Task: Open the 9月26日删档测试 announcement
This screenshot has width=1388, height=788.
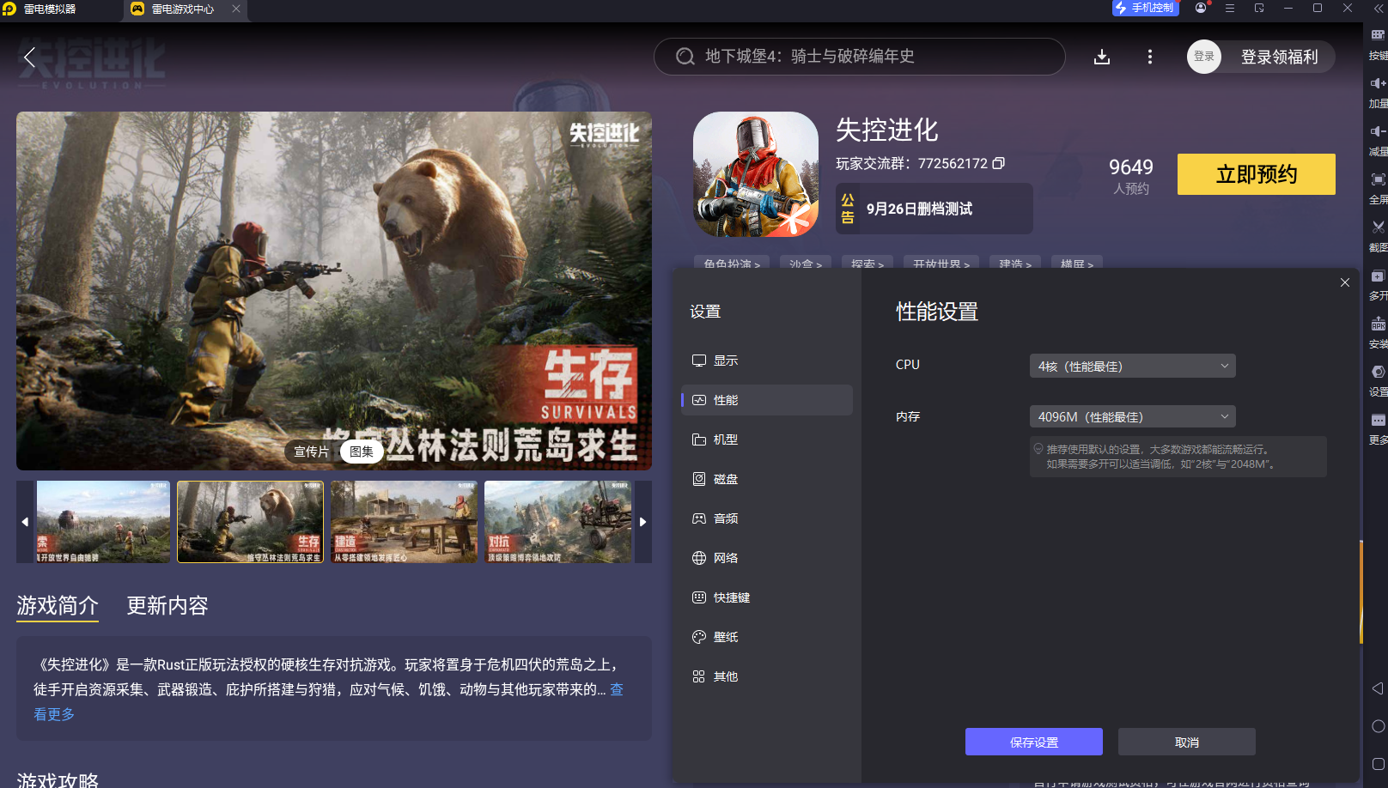Action: (934, 209)
